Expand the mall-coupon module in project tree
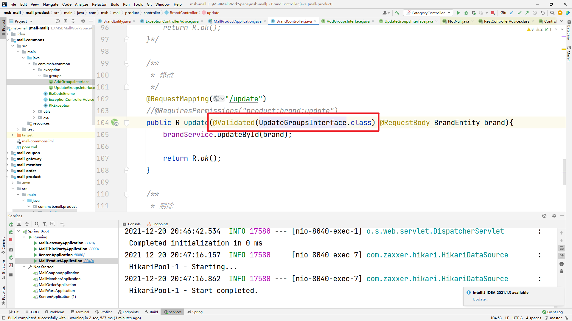 [x=7, y=153]
